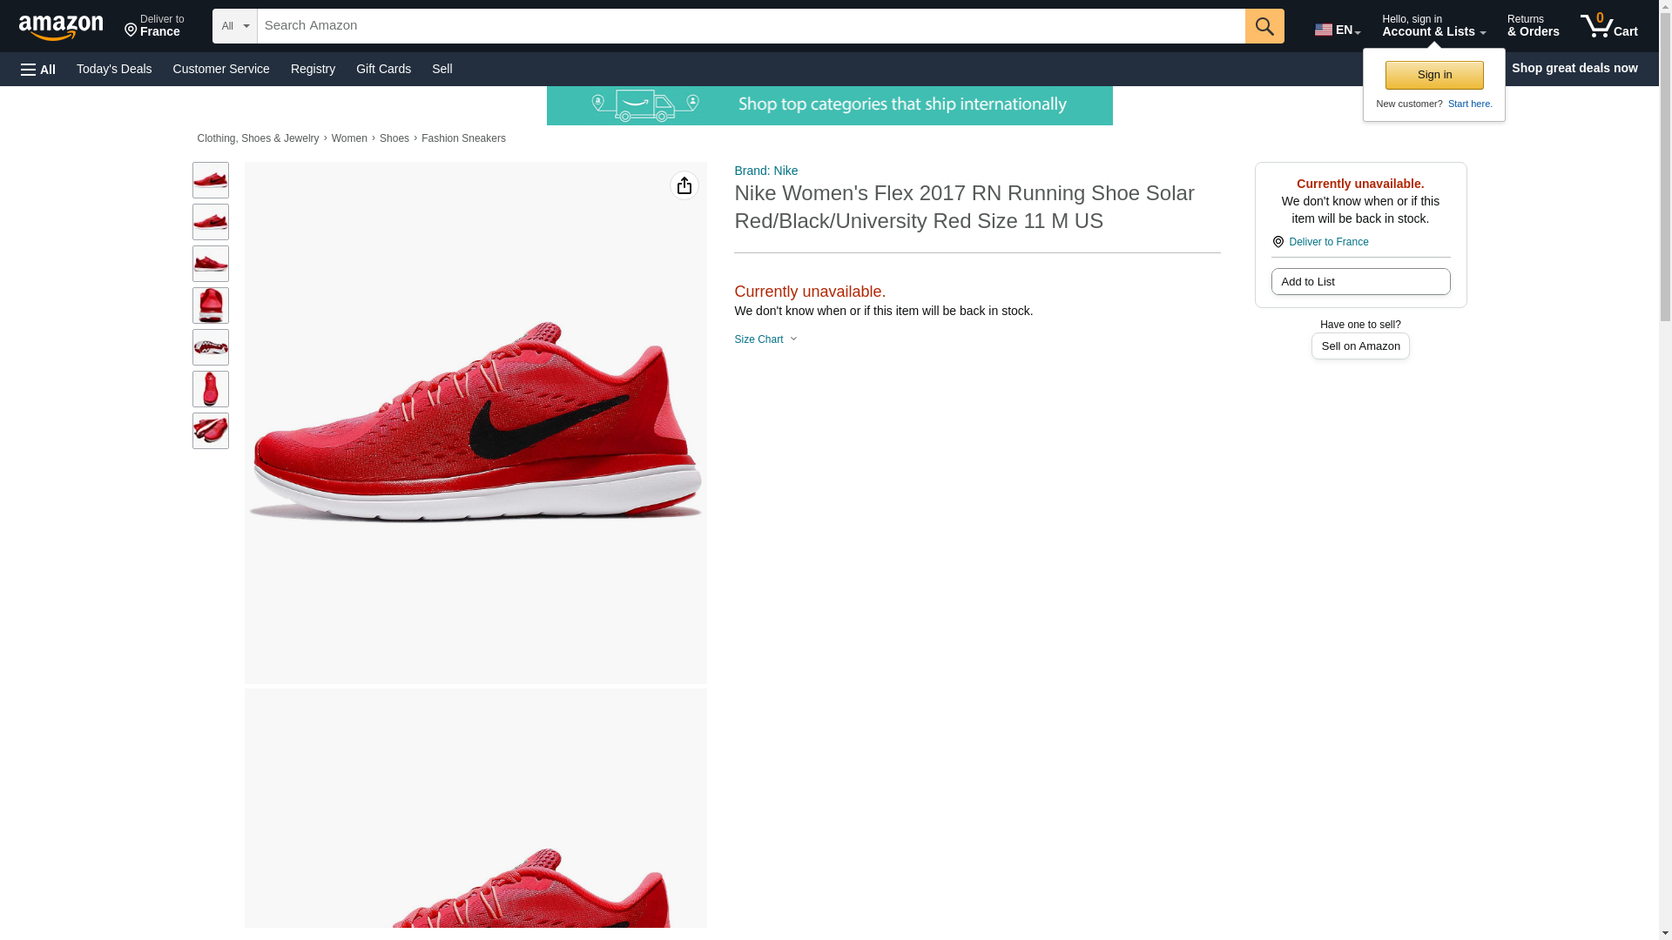
Task: Click the Amazon logo
Action: 61,27
